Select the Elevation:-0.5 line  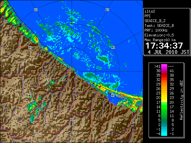pos(159,35)
